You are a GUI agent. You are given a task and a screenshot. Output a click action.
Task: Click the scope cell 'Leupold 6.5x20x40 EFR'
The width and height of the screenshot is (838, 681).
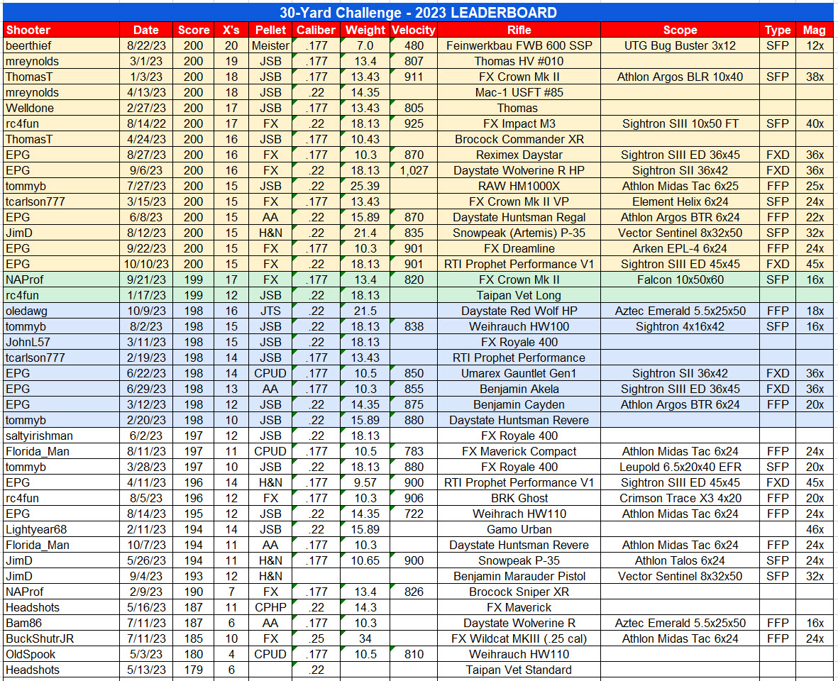[680, 467]
